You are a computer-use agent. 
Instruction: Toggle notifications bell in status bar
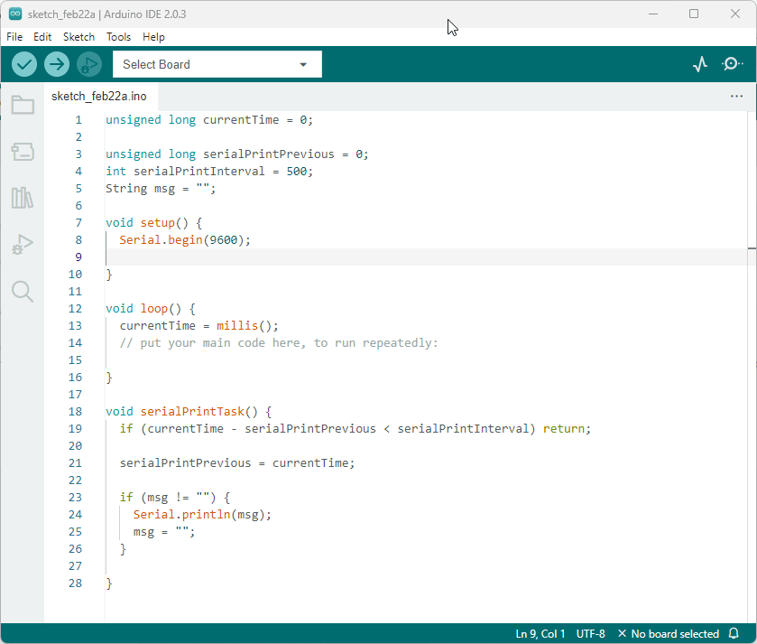click(734, 634)
